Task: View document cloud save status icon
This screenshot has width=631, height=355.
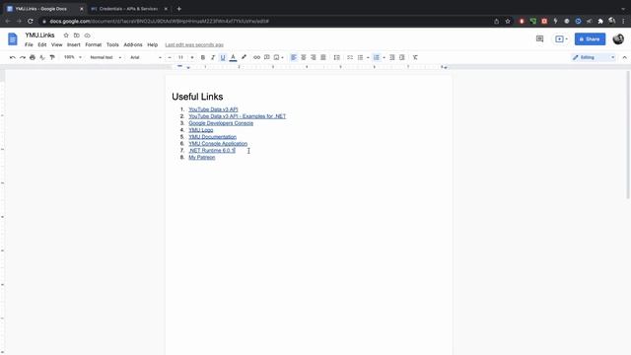Action: point(88,35)
